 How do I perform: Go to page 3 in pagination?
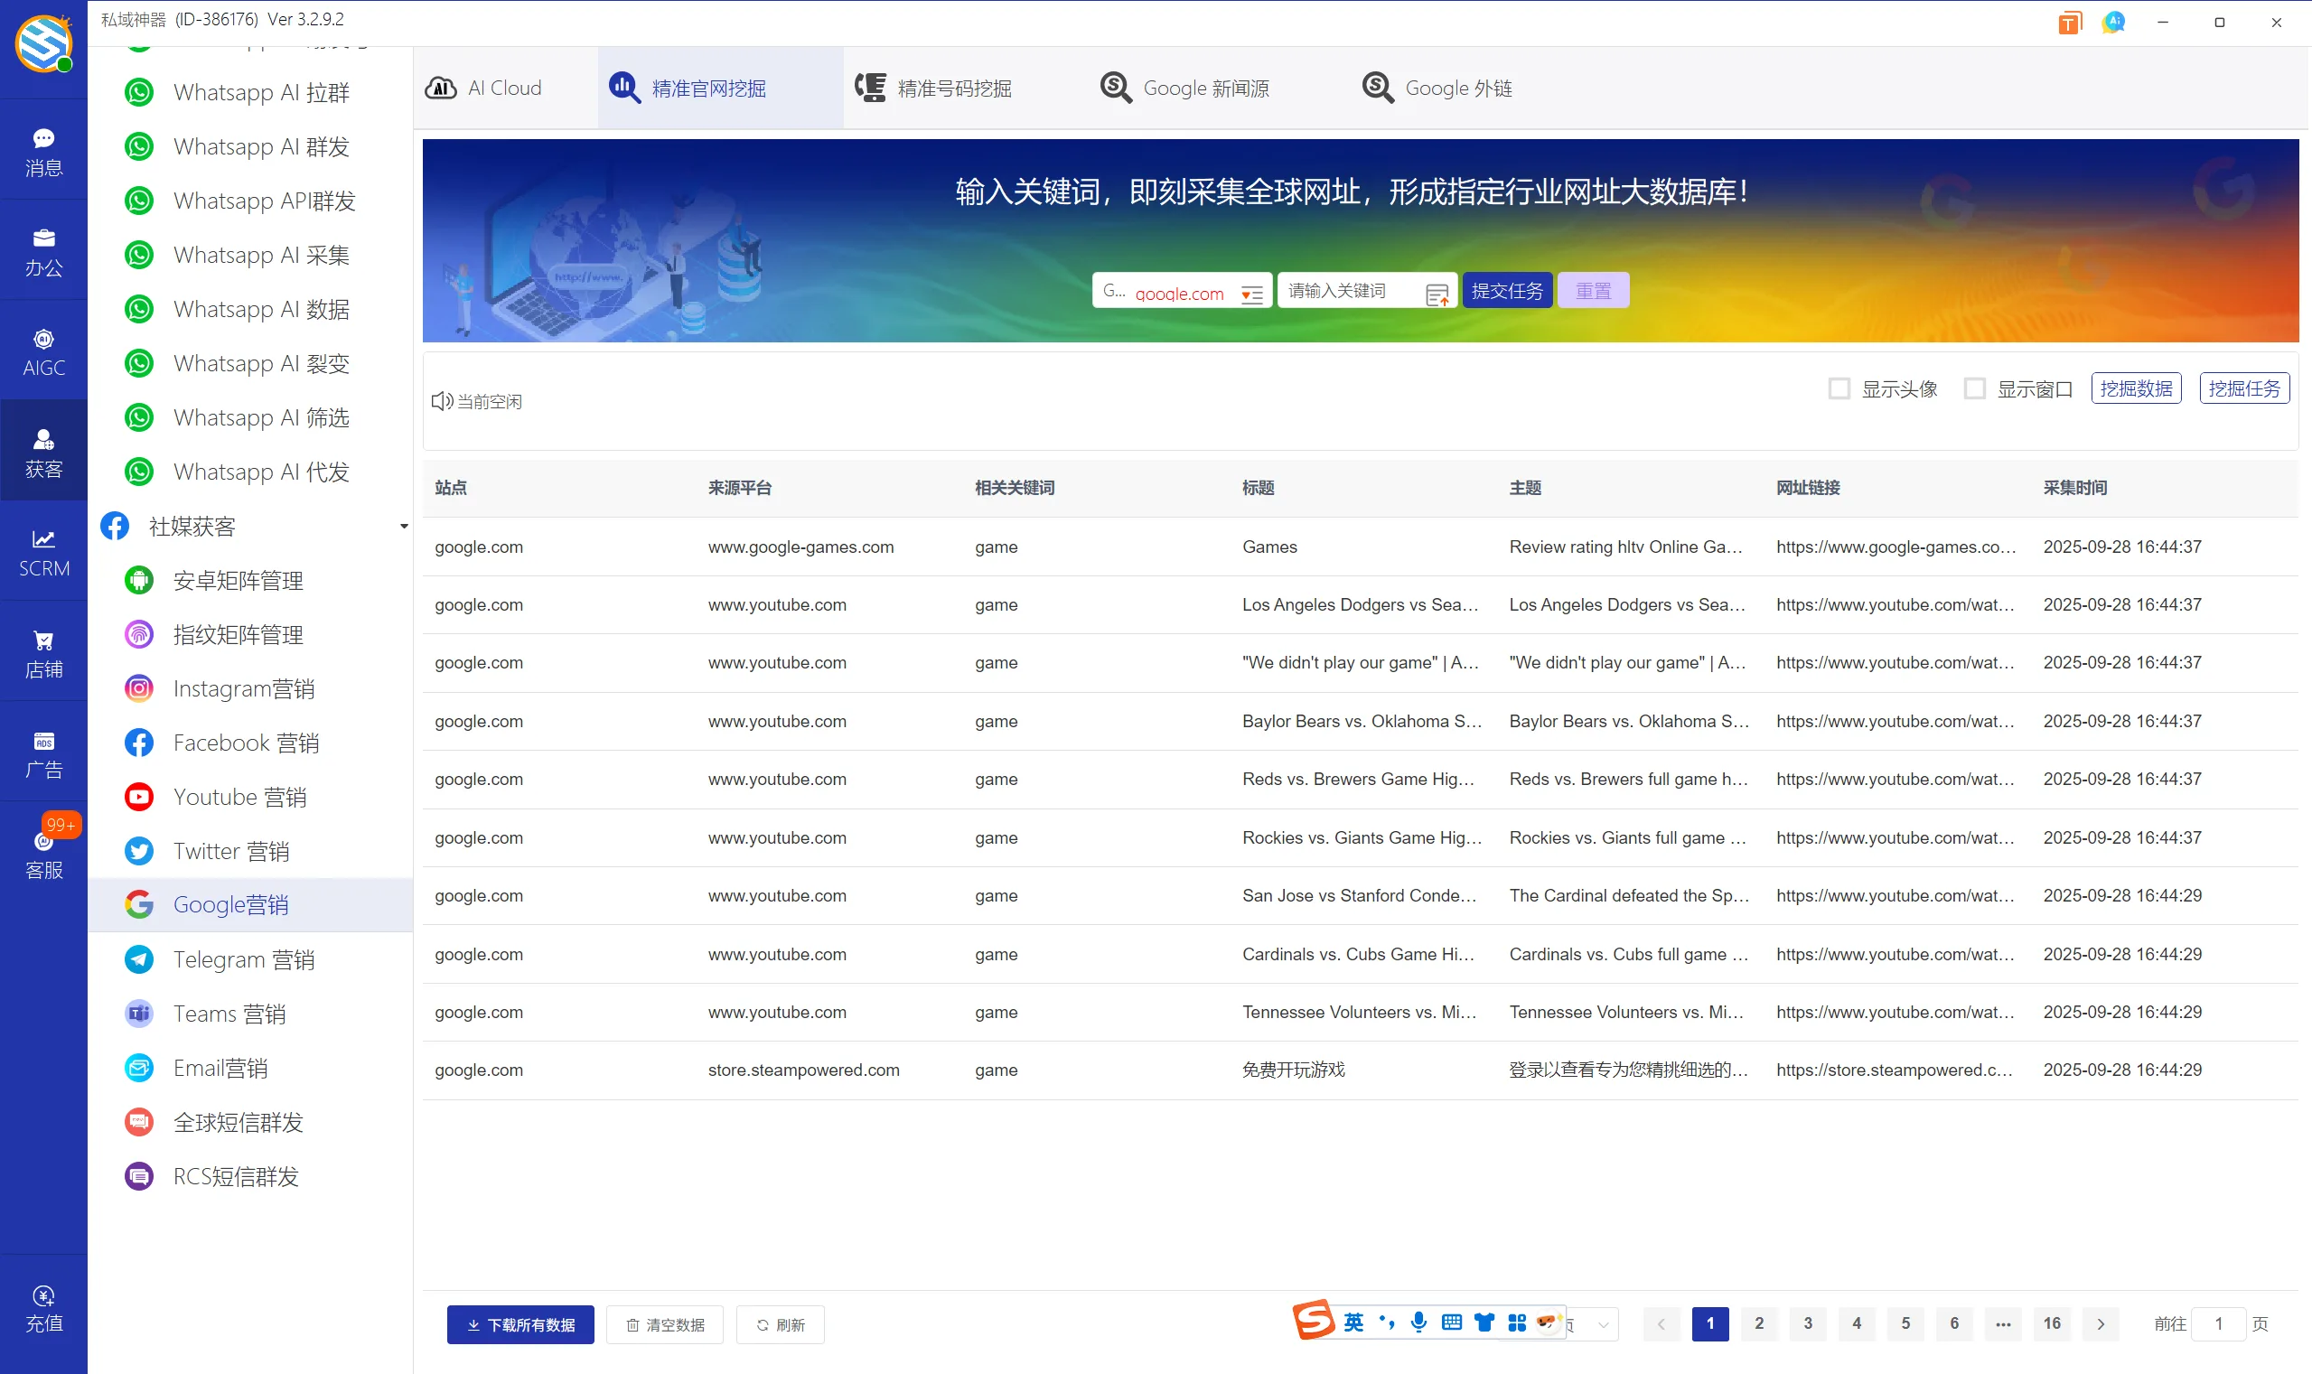click(1807, 1323)
